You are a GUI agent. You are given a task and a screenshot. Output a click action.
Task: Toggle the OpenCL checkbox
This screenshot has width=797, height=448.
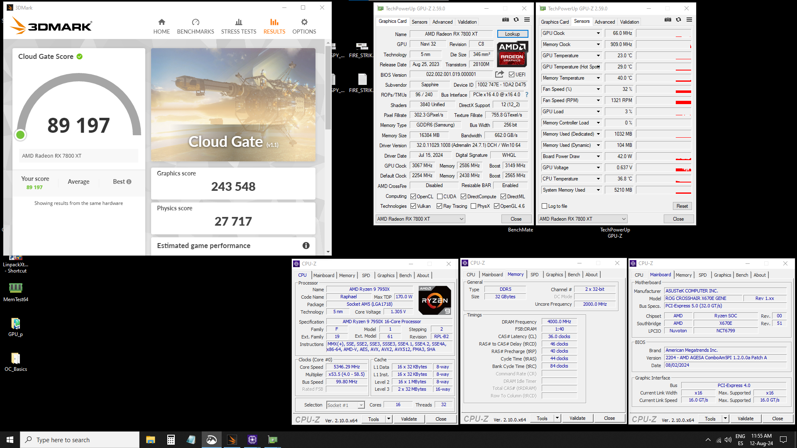[413, 197]
